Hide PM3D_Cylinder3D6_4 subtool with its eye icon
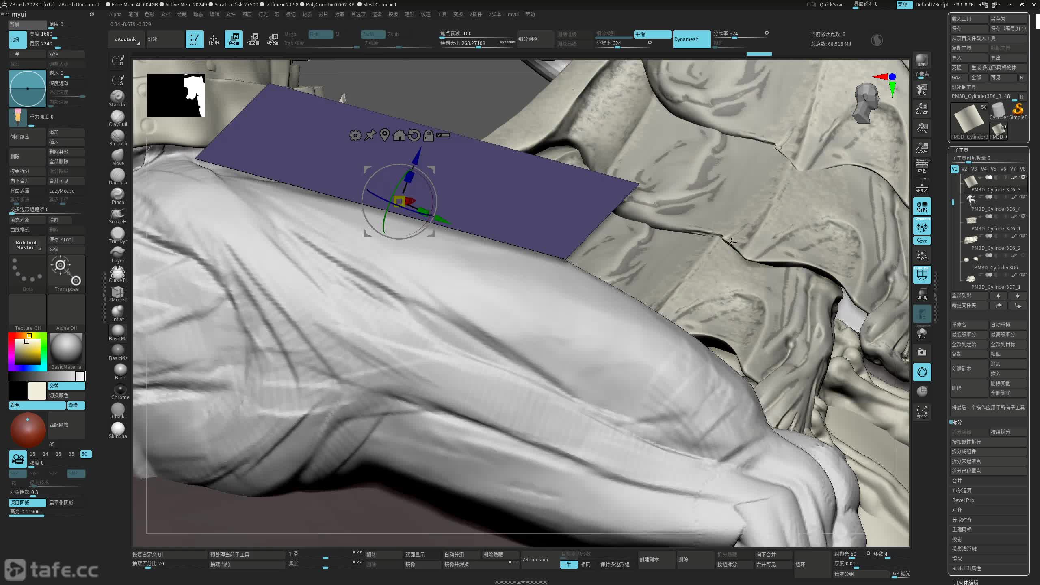Screen dimensions: 1040x585 tap(1023, 197)
